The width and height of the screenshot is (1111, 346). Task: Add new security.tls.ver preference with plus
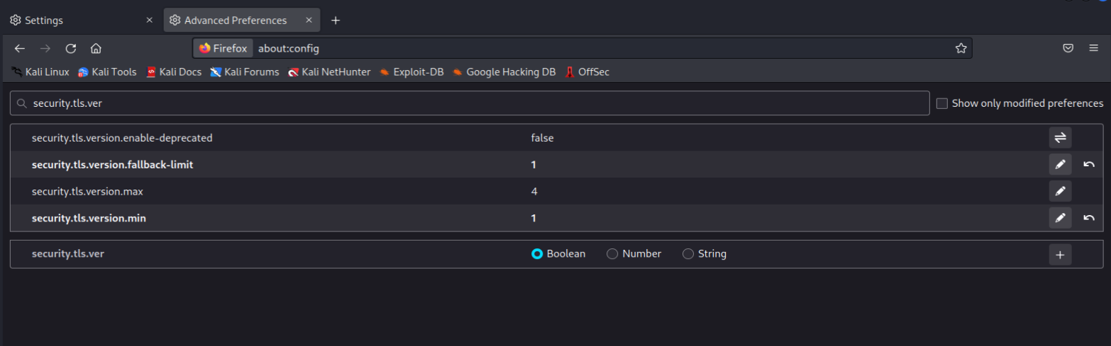(x=1060, y=254)
